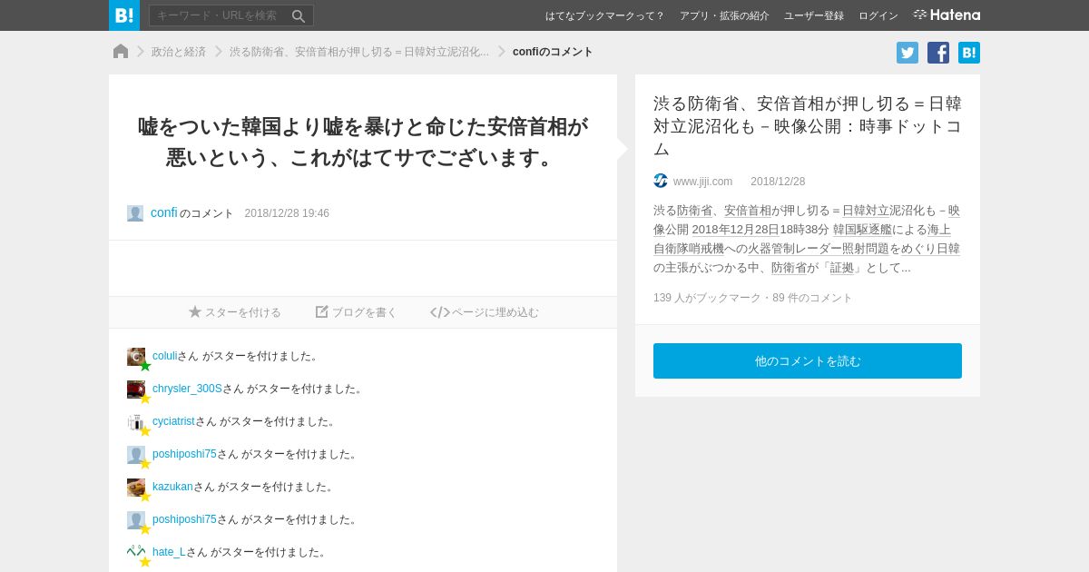Share on Facebook icon
This screenshot has height=572, width=1089.
938,53
